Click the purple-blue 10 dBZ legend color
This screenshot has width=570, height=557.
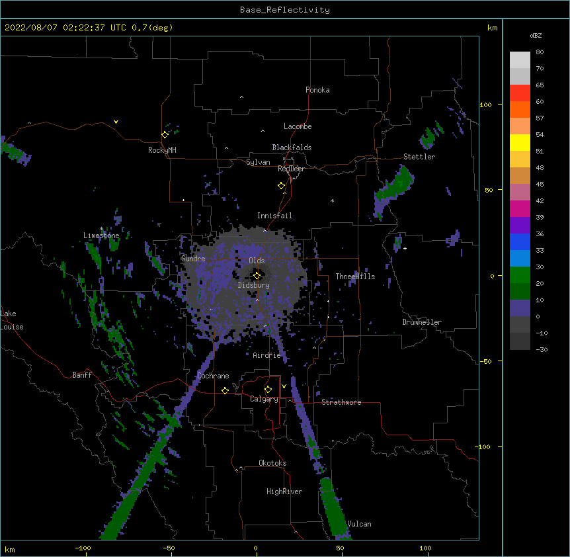click(520, 308)
